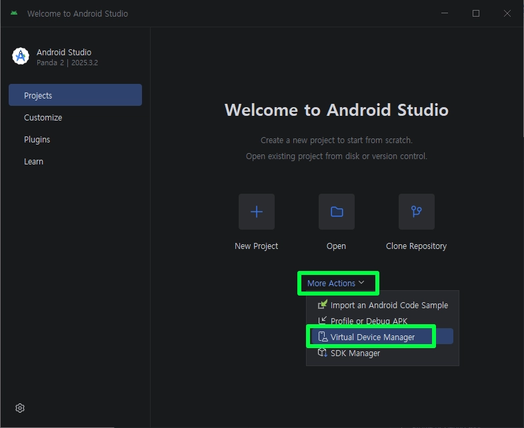Click the Panda 2 | 2025.3.2 version text
The image size is (524, 428).
click(x=67, y=63)
